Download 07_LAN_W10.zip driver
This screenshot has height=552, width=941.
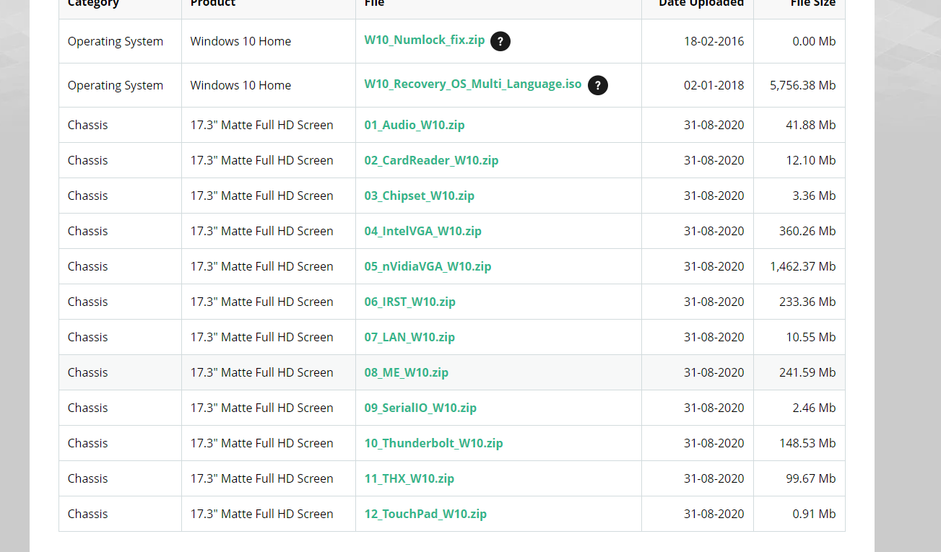point(409,337)
